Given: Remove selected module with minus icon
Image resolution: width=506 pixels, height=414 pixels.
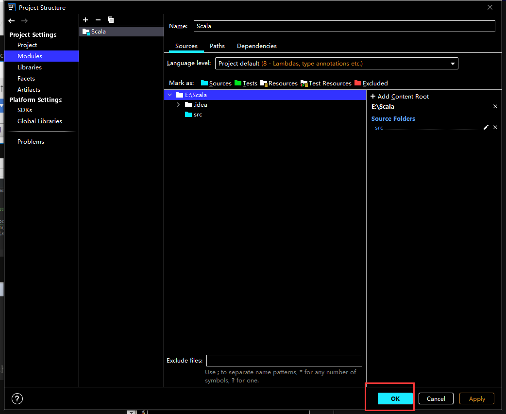Looking at the screenshot, I should click(98, 20).
